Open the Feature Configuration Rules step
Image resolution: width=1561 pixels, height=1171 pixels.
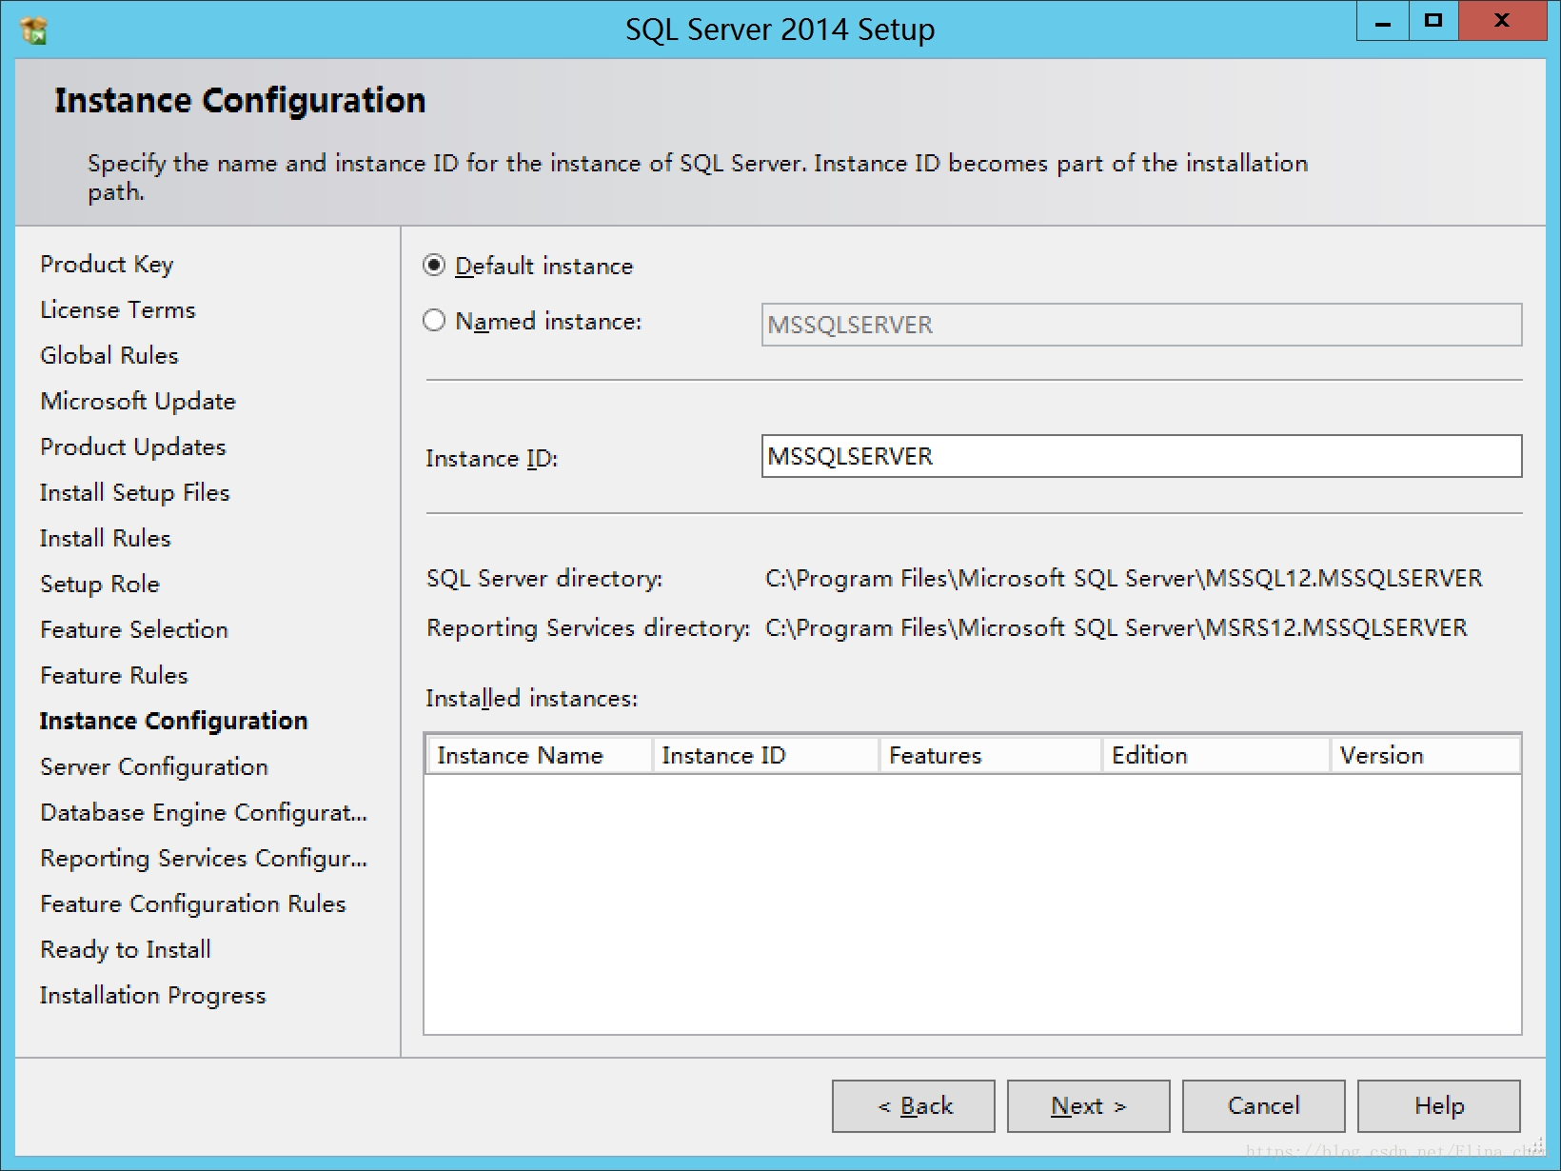pyautogui.click(x=193, y=903)
